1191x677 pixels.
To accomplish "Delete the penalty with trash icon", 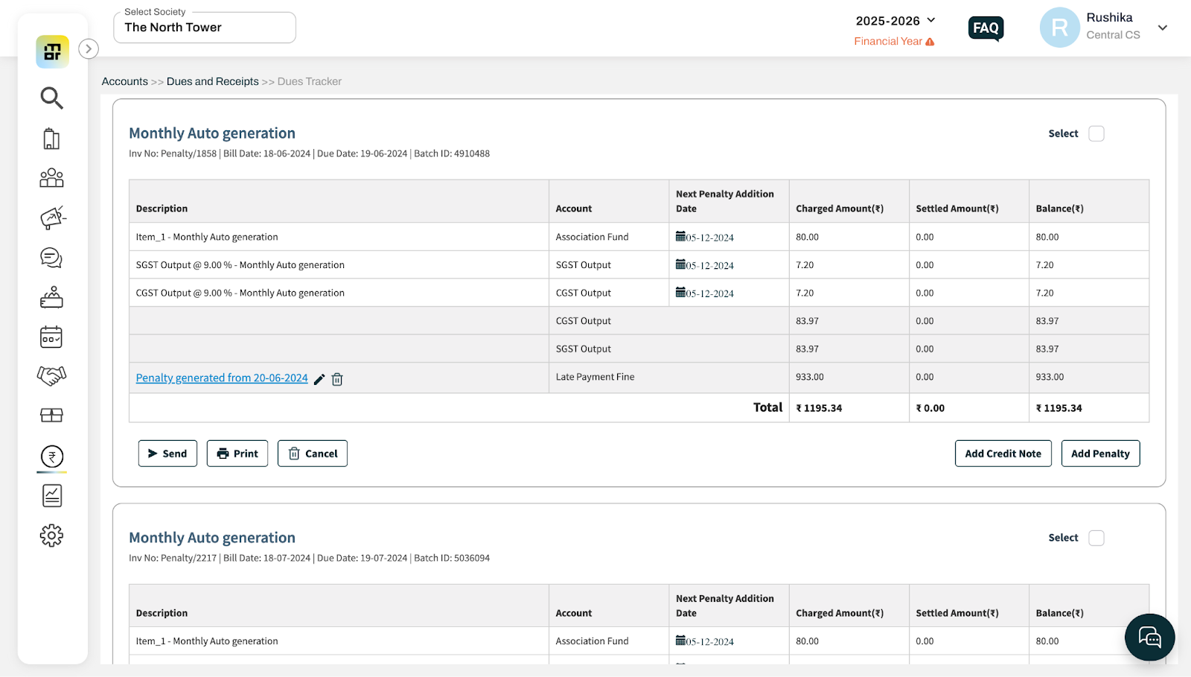I will (337, 379).
